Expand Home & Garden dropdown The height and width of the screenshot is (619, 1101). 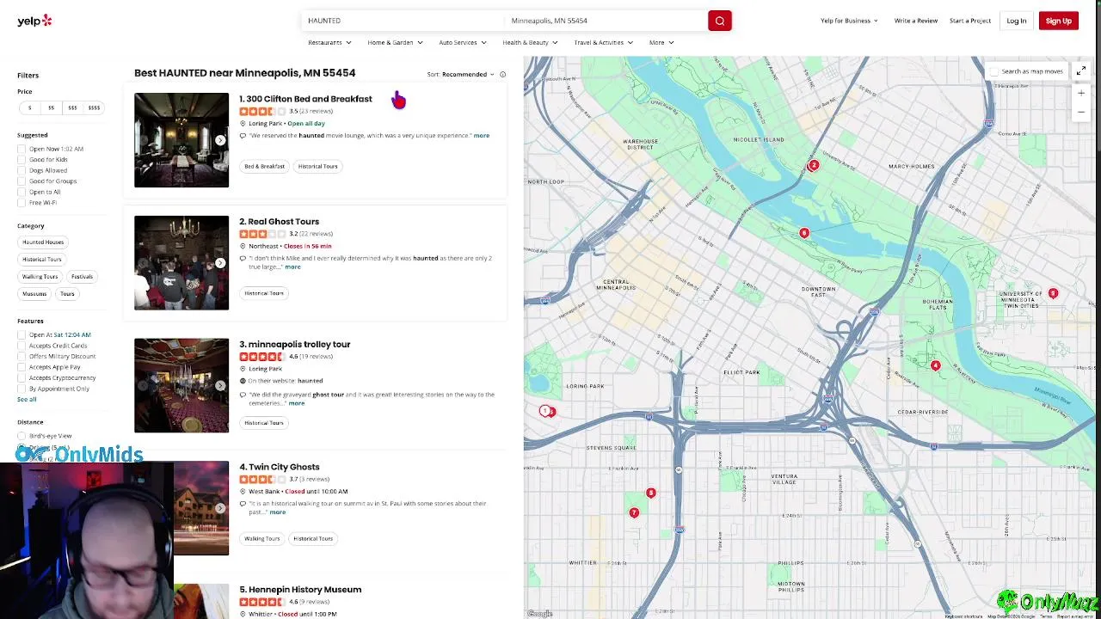[395, 42]
